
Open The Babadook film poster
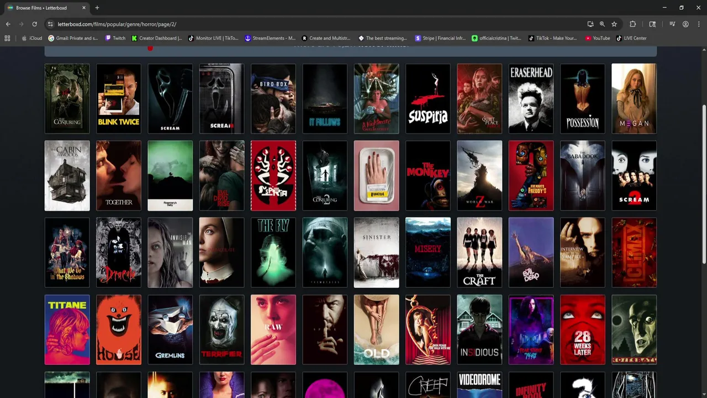point(583,176)
